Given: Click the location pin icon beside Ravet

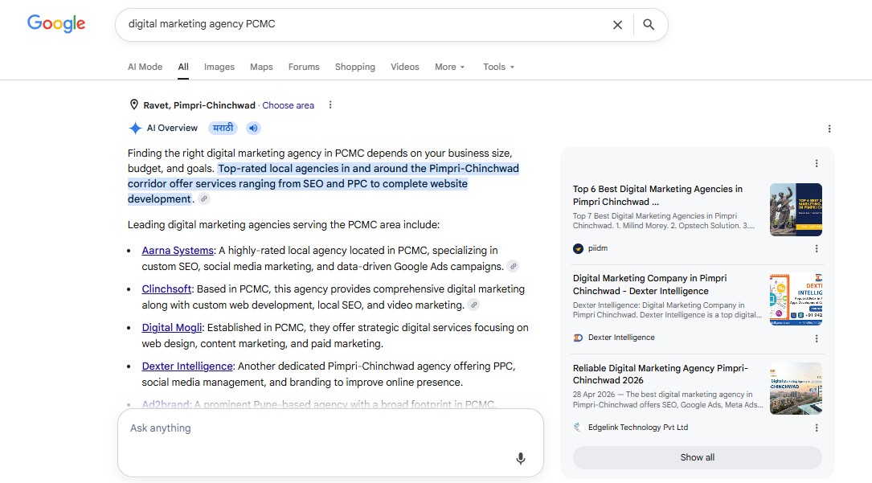Looking at the screenshot, I should click(134, 104).
